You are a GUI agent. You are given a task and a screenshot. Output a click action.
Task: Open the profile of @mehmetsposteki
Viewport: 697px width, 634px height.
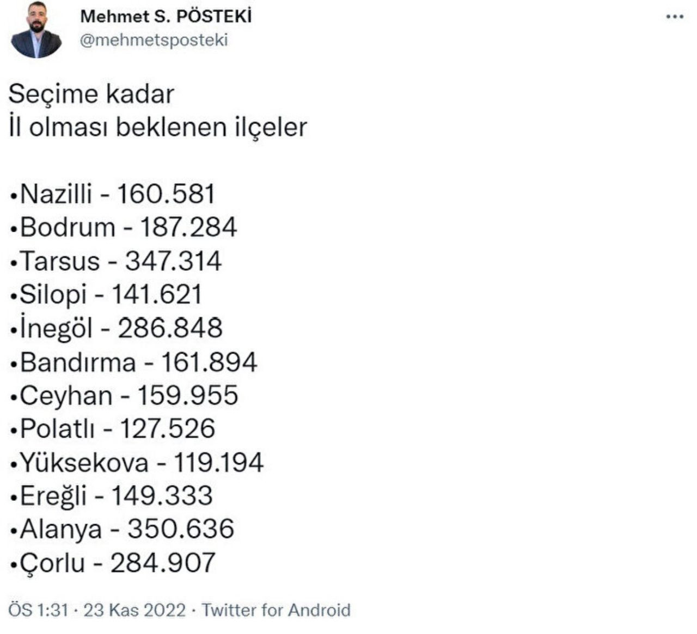154,39
